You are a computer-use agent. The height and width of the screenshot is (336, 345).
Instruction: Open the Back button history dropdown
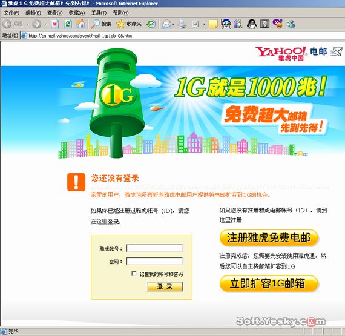[x=28, y=24]
